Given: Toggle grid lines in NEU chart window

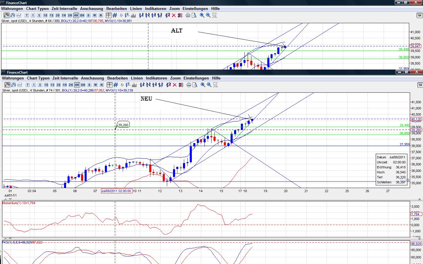Looking at the screenshot, I should click(x=116, y=85).
